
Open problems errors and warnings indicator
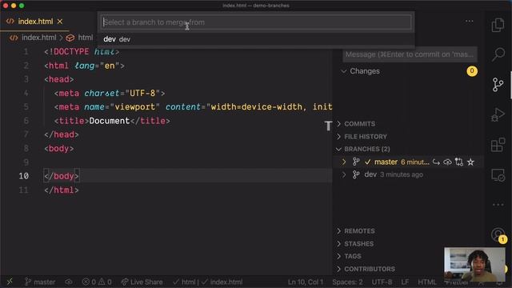coord(97,282)
